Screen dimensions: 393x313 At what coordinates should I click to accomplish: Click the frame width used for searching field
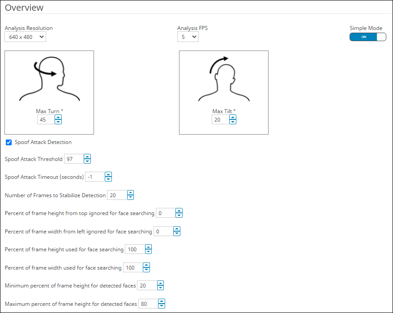[133, 267]
